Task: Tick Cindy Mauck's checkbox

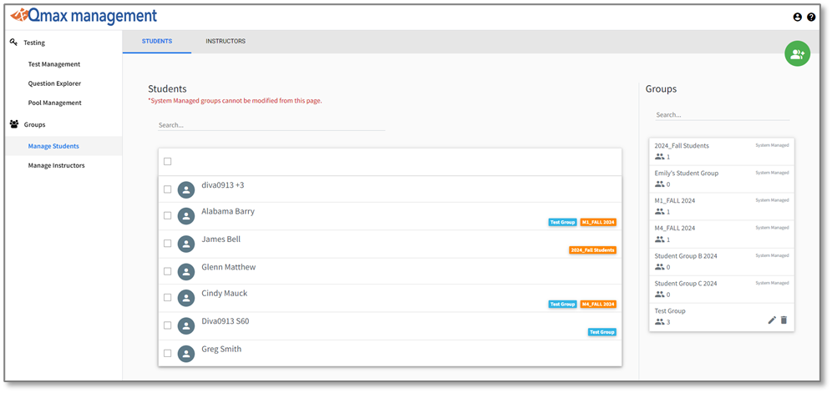Action: (x=168, y=298)
